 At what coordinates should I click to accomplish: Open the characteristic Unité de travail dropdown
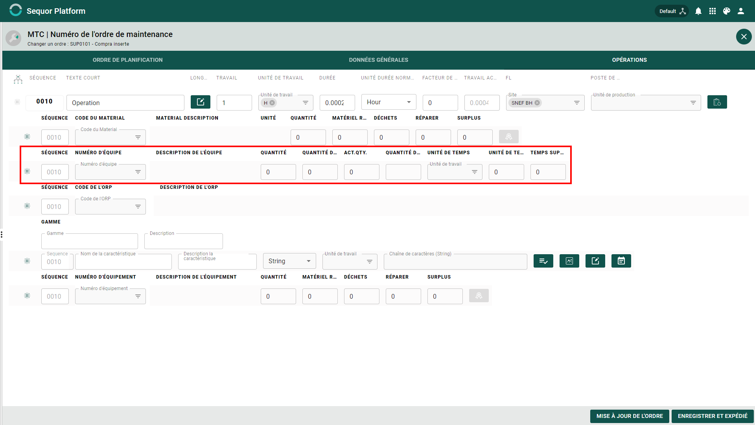pos(370,262)
